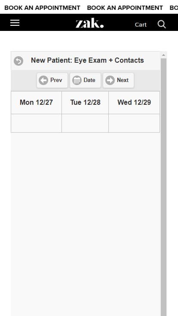Viewport: 178px width, 316px height.
Task: Go back using the circular return arrow
Action: [18, 61]
